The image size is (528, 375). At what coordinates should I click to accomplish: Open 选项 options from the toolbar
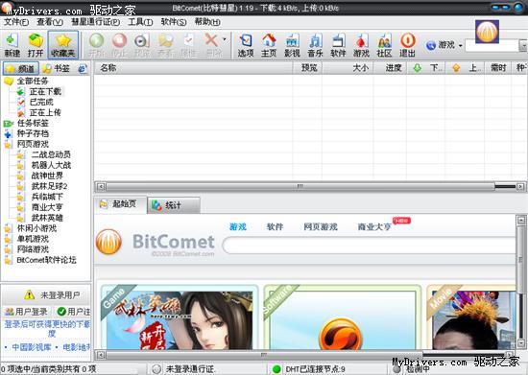point(246,45)
